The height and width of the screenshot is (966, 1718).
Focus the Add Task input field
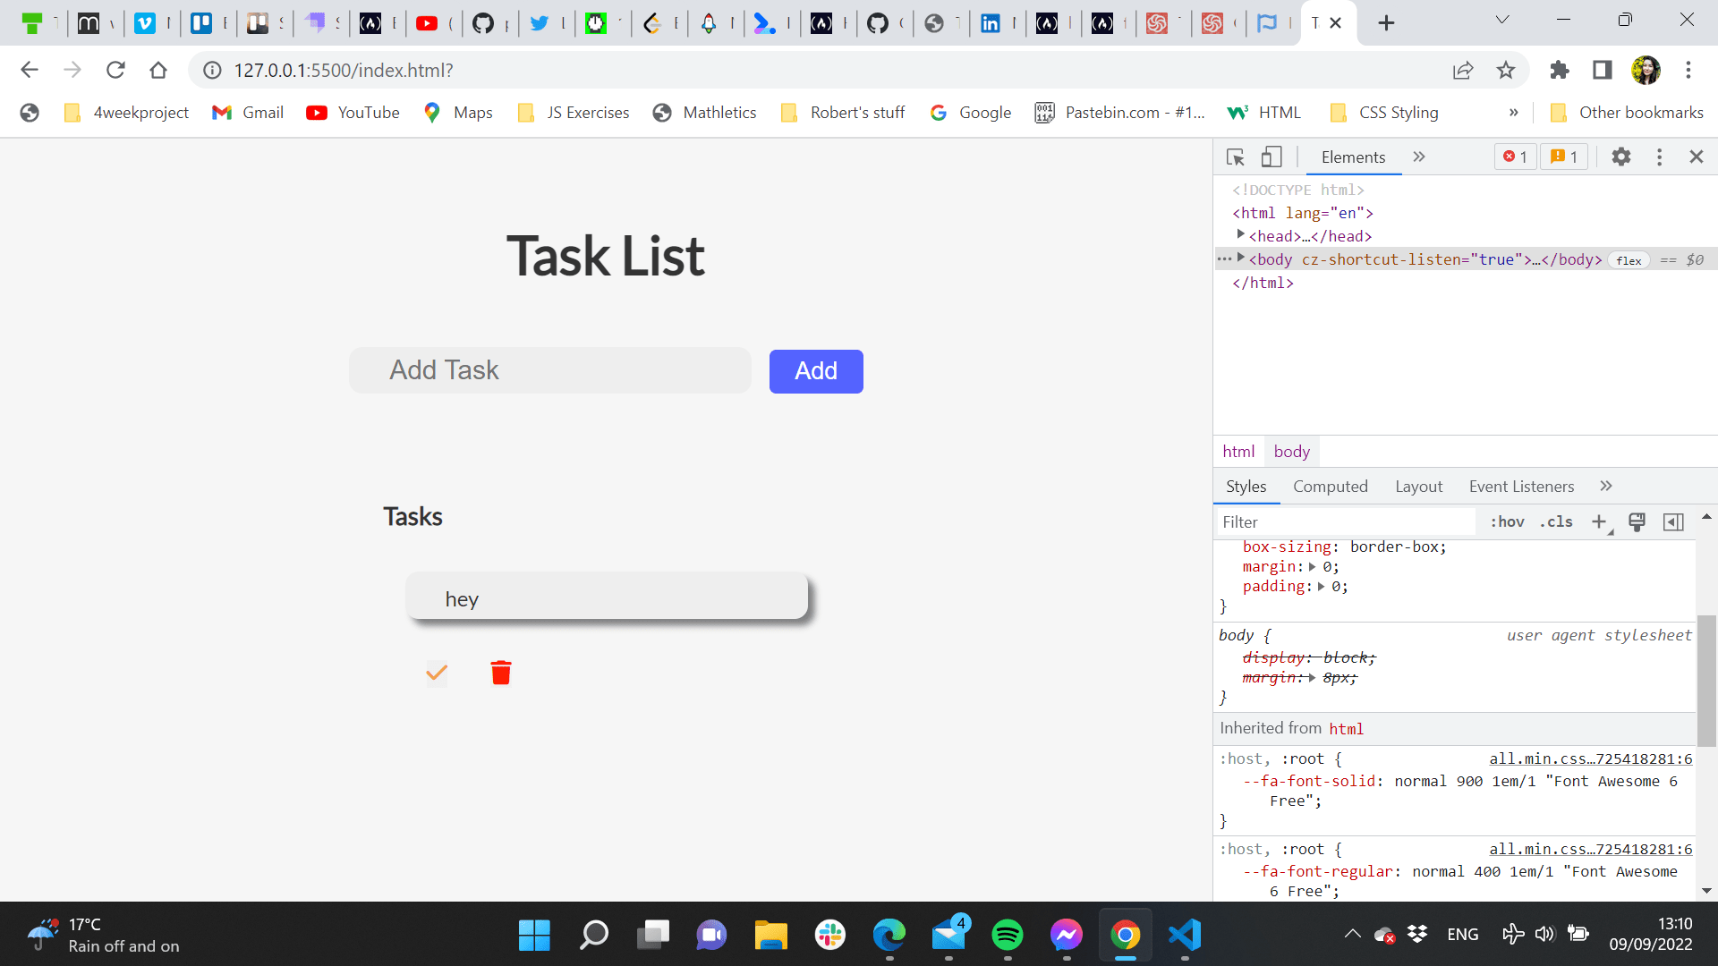[549, 370]
